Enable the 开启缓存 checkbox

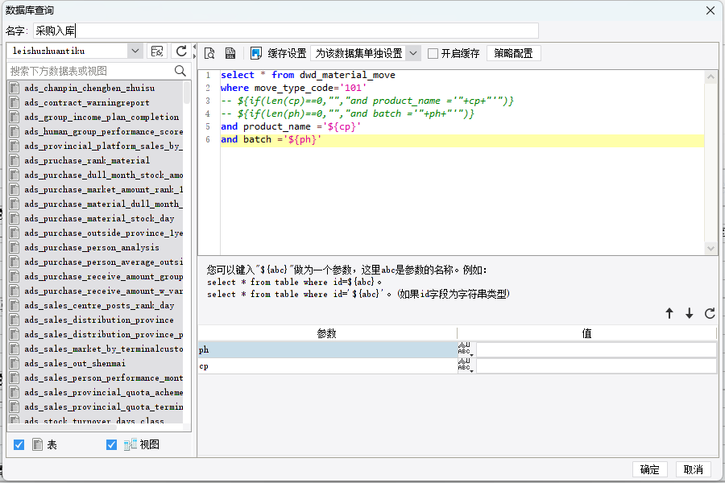[x=433, y=54]
